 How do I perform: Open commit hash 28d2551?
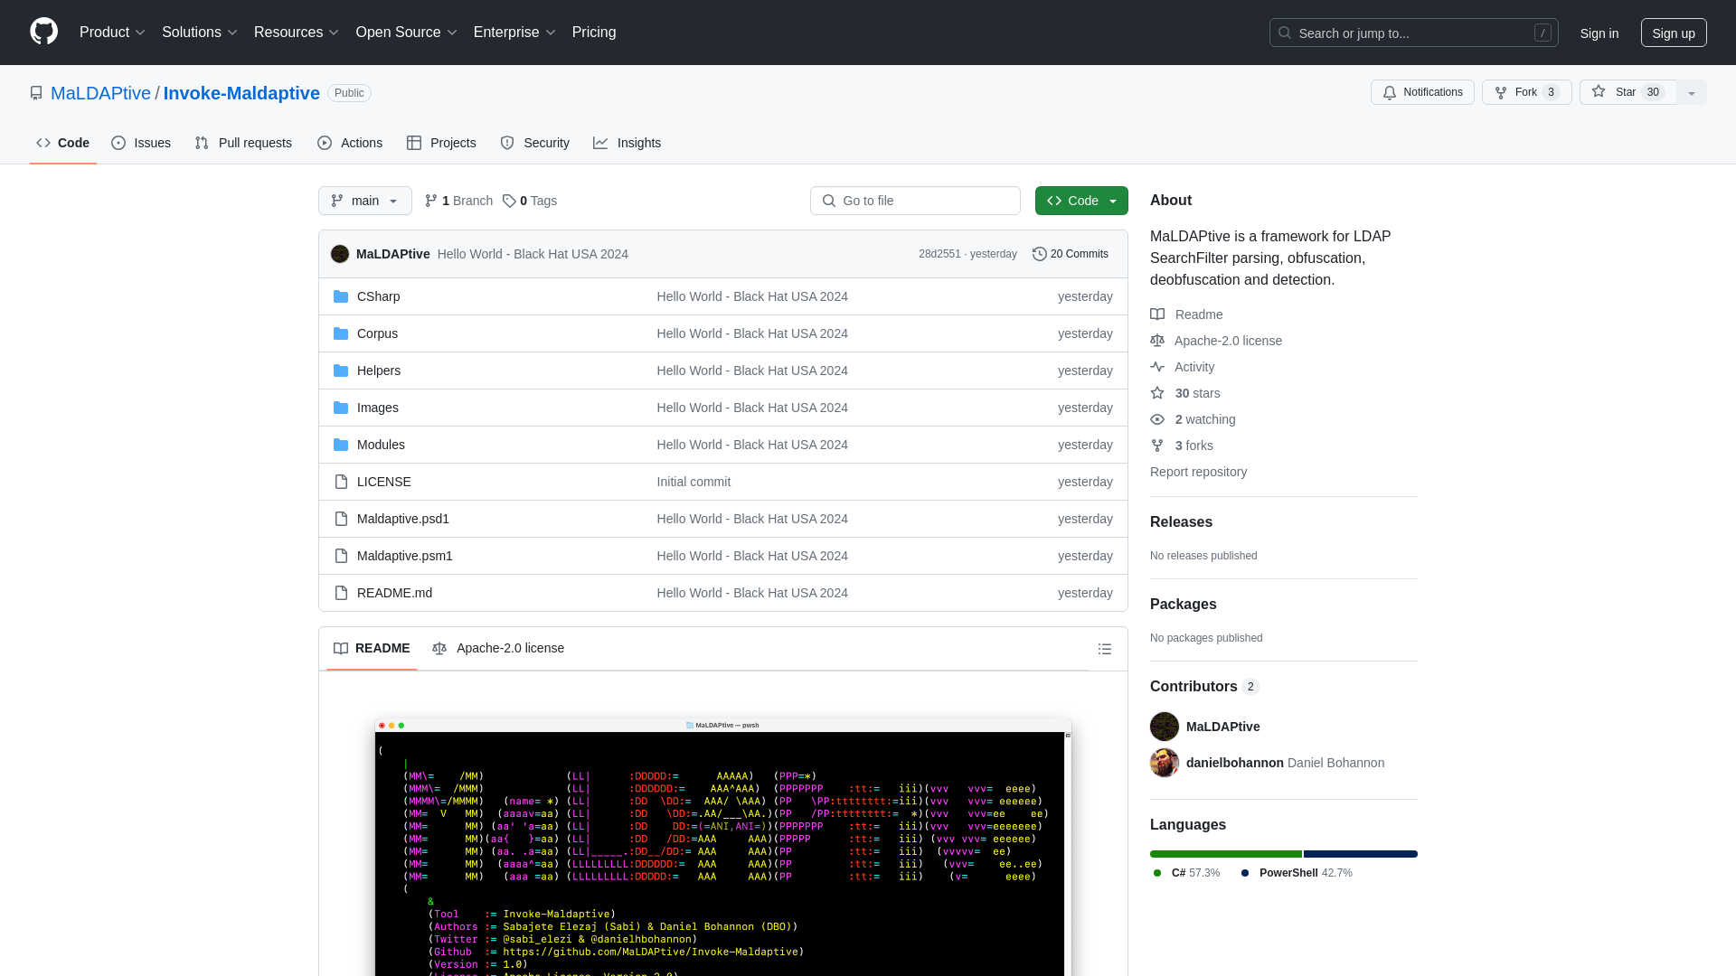click(x=939, y=254)
